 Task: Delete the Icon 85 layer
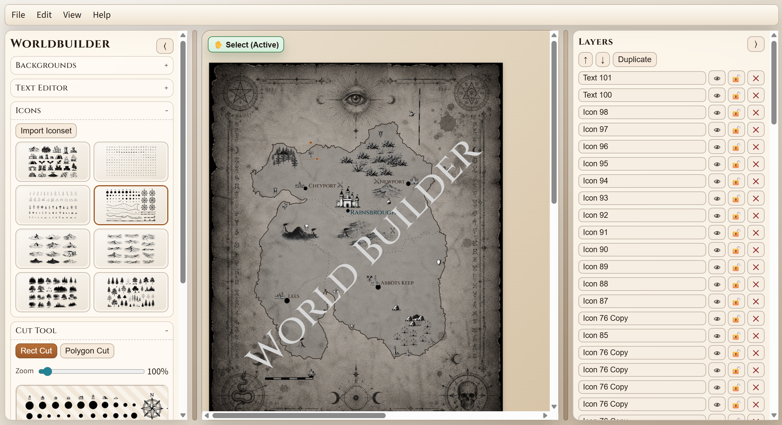tap(756, 336)
